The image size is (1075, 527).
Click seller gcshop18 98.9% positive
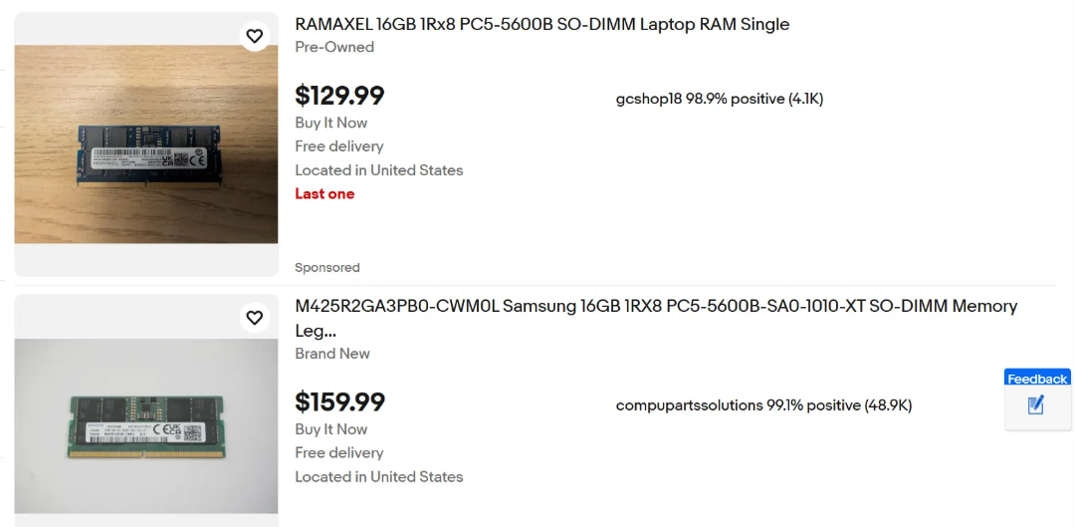pyautogui.click(x=719, y=99)
